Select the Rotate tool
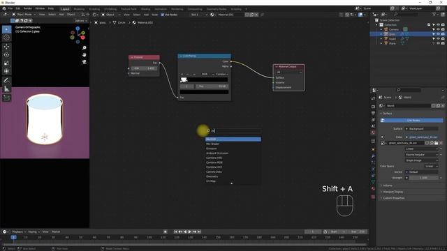 click(6, 54)
